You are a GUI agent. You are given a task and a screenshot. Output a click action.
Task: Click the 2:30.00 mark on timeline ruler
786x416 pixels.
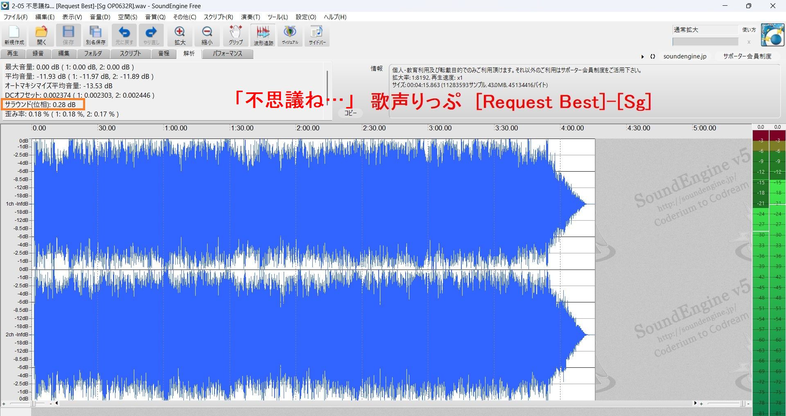pyautogui.click(x=374, y=128)
